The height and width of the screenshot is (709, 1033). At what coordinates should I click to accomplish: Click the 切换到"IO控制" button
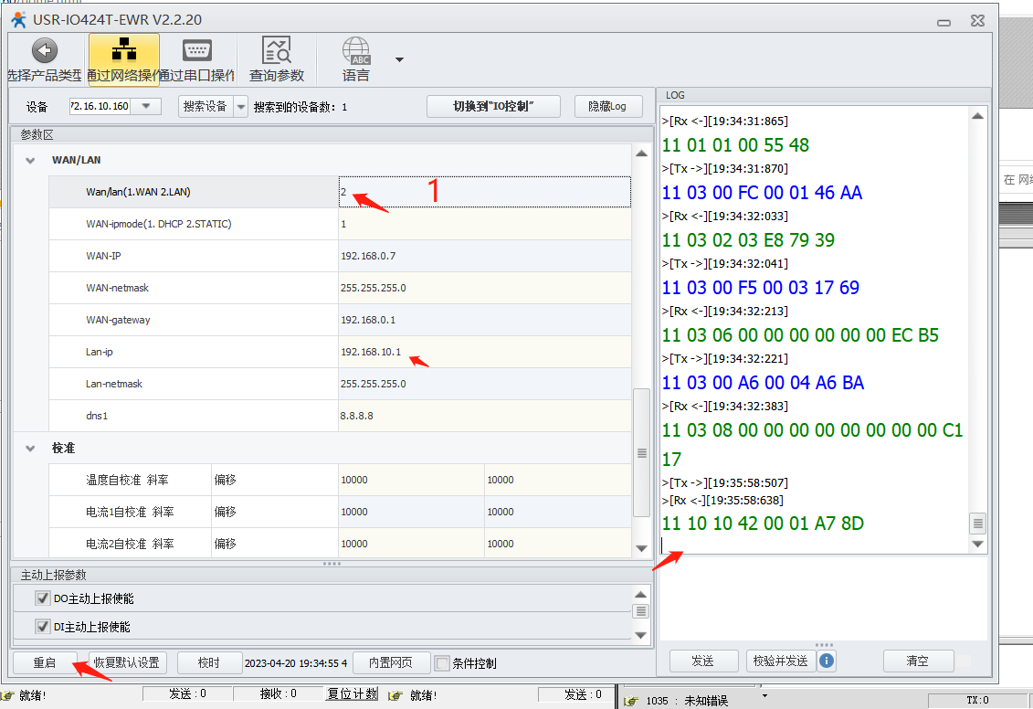coord(493,107)
